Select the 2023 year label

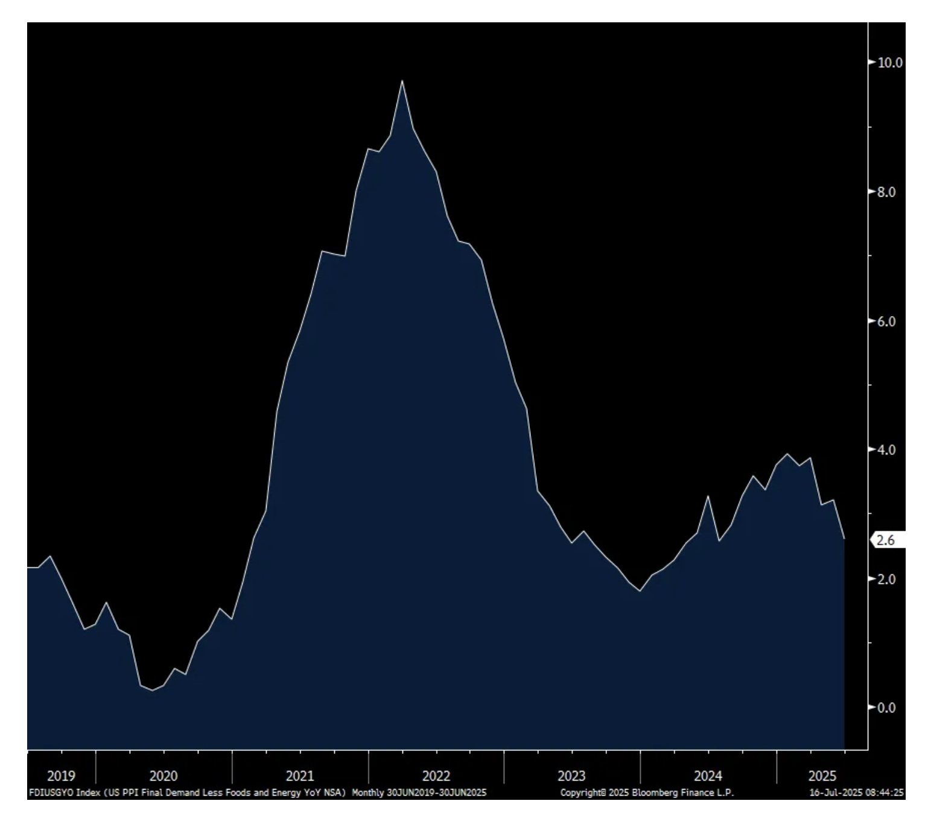click(x=571, y=776)
